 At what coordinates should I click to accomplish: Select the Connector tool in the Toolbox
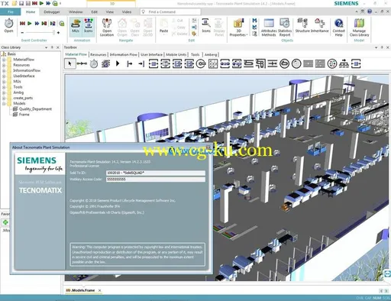click(82, 63)
